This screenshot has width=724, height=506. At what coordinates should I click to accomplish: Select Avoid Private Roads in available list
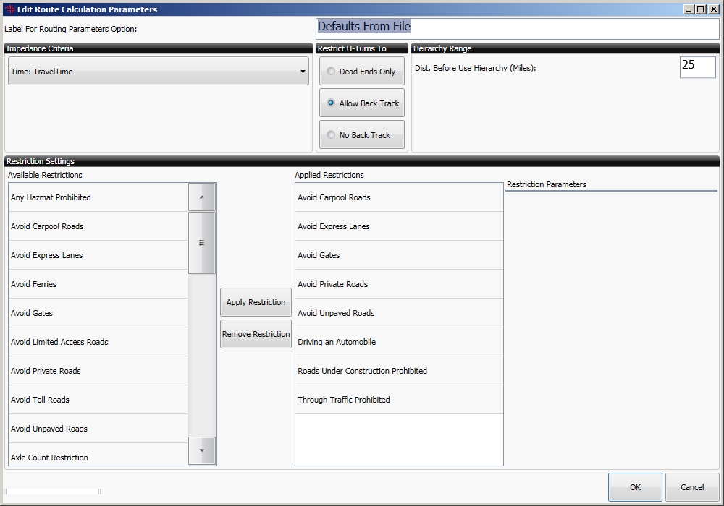tap(98, 371)
